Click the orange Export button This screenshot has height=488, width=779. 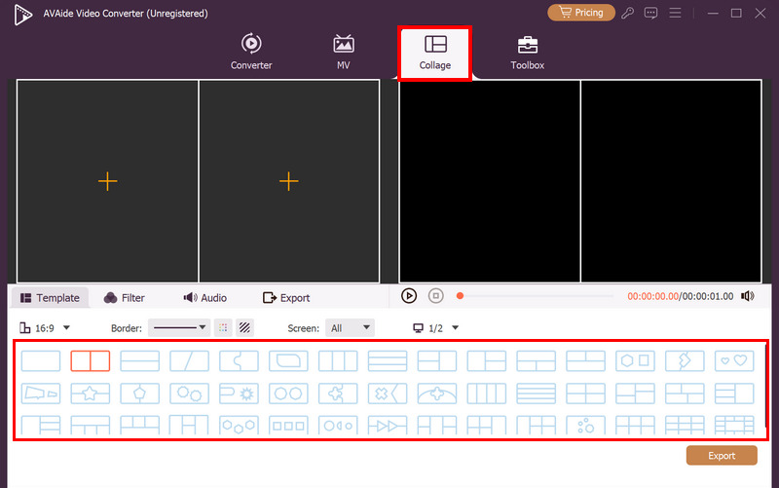(722, 456)
